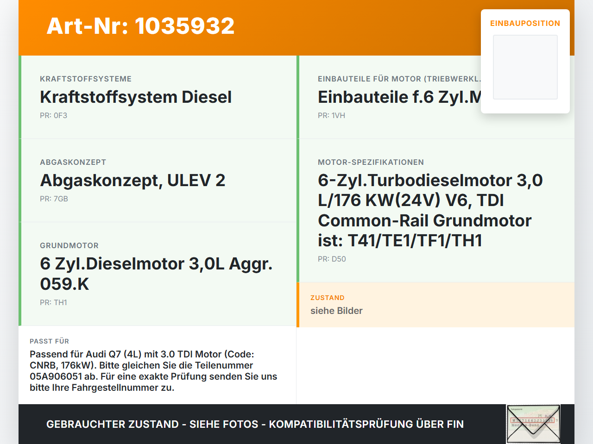Click the PR: TH1 code

click(x=53, y=302)
